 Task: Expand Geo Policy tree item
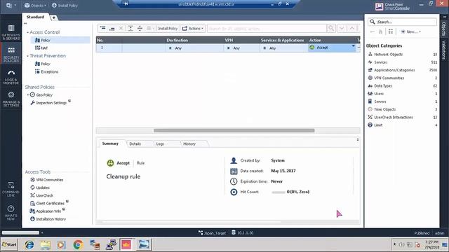[x=28, y=95]
